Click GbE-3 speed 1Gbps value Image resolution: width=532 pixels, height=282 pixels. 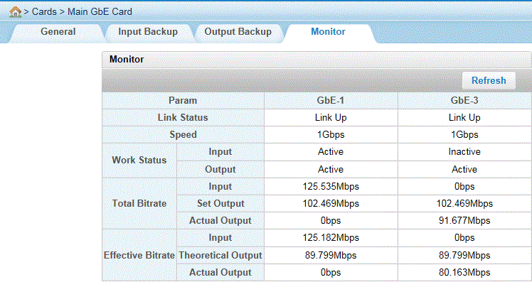tap(464, 134)
